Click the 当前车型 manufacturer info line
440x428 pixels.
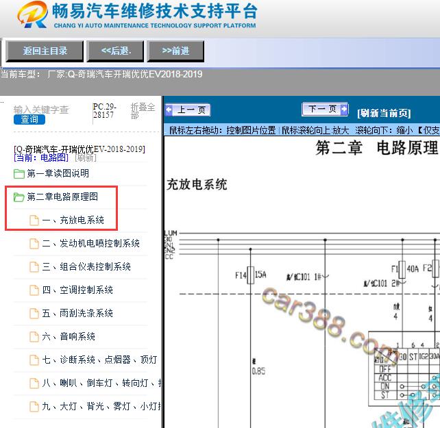101,75
